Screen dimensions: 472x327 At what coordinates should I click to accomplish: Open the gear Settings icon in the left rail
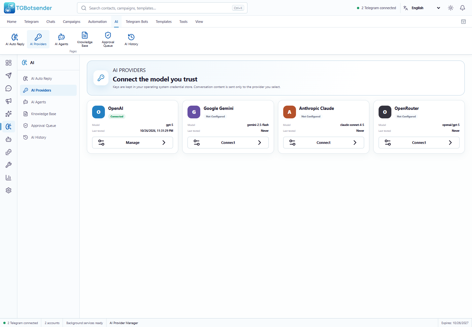pos(9,190)
